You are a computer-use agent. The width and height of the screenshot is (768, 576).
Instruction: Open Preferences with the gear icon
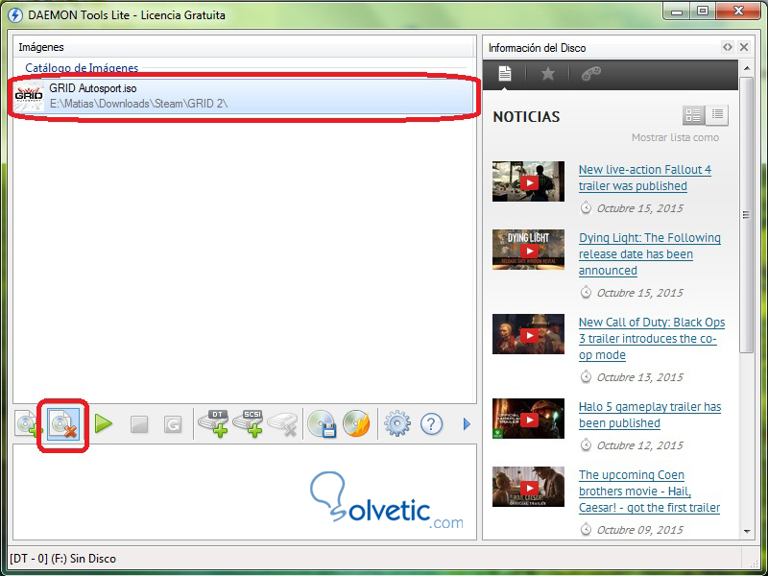tap(396, 423)
